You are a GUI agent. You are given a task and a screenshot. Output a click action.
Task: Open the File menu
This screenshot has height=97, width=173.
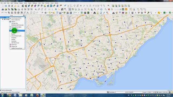pyautogui.click(x=2, y=3)
